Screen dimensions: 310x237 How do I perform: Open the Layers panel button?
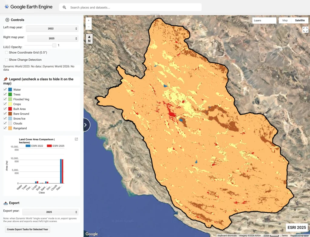coord(264,20)
